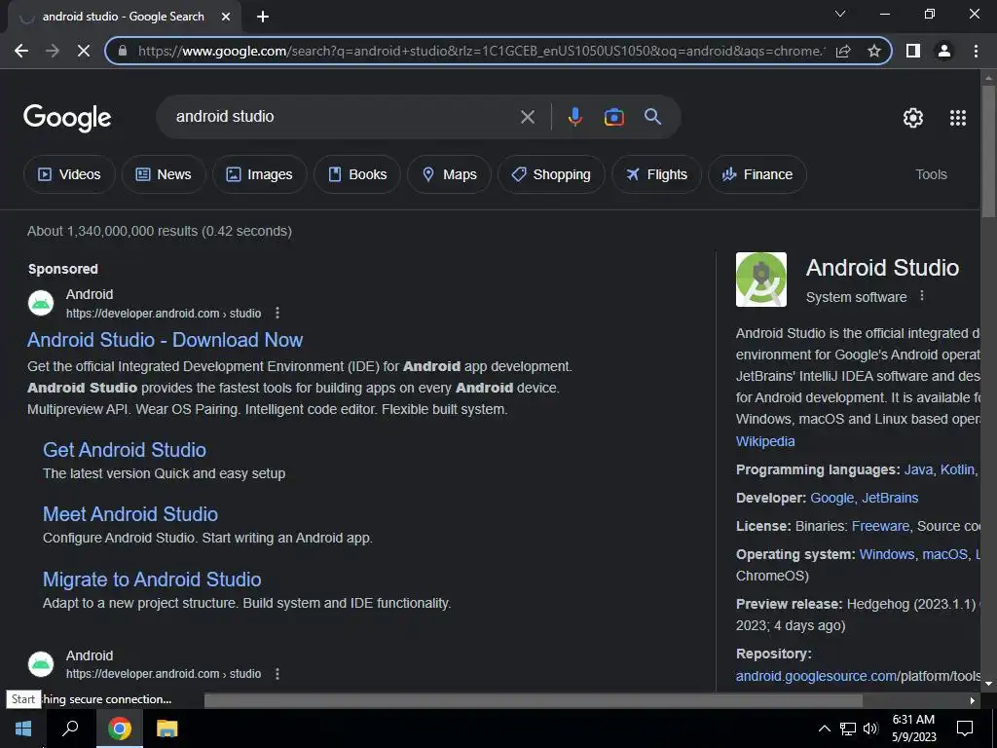
Task: Show hidden system tray icons
Action: pyautogui.click(x=824, y=729)
